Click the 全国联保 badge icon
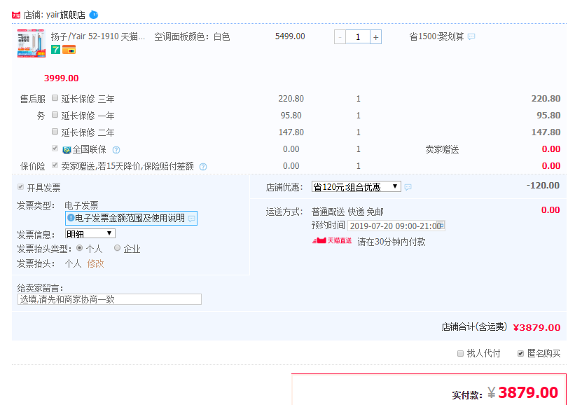This screenshot has height=405, width=575. [67, 150]
